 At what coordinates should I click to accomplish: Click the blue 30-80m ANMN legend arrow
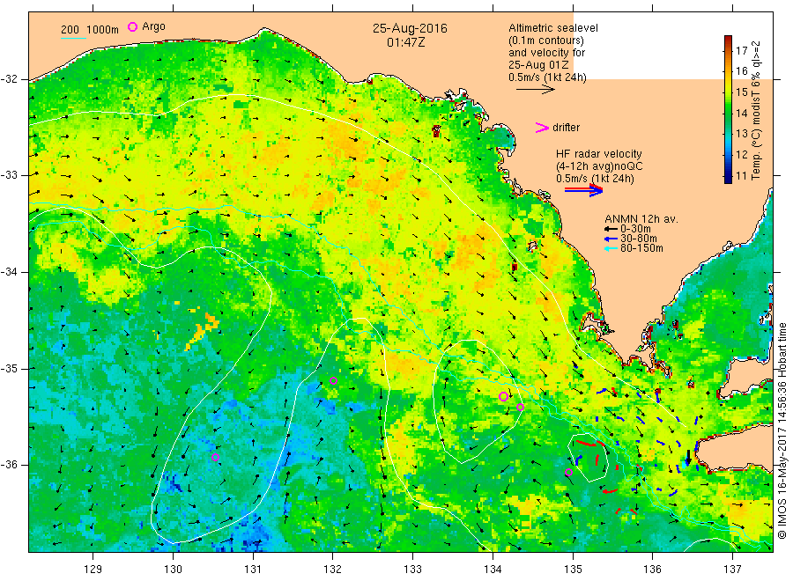(611, 239)
